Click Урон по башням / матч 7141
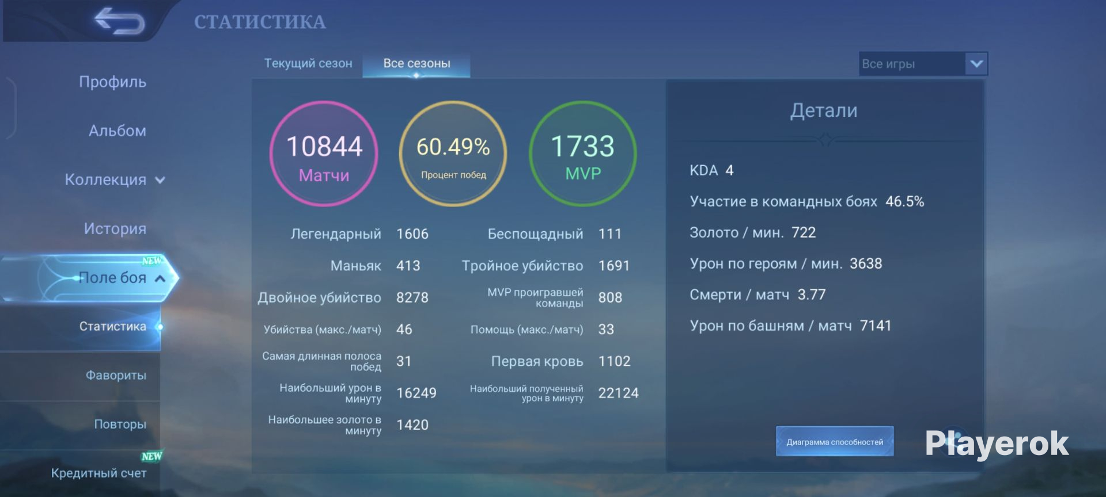This screenshot has height=497, width=1106. click(790, 326)
